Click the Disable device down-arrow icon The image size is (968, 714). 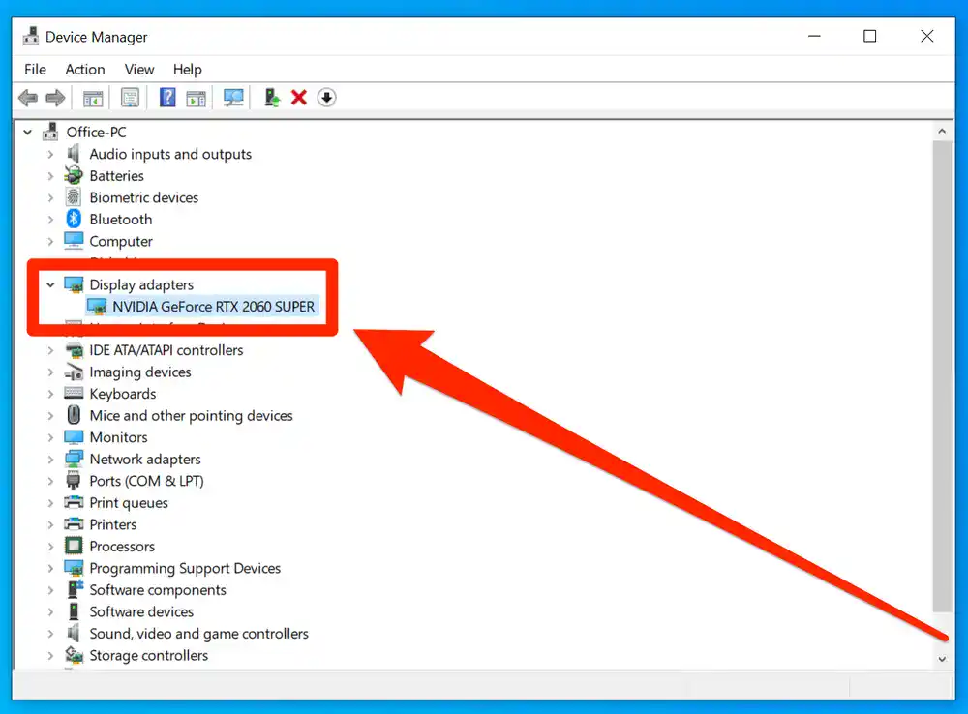click(x=326, y=98)
